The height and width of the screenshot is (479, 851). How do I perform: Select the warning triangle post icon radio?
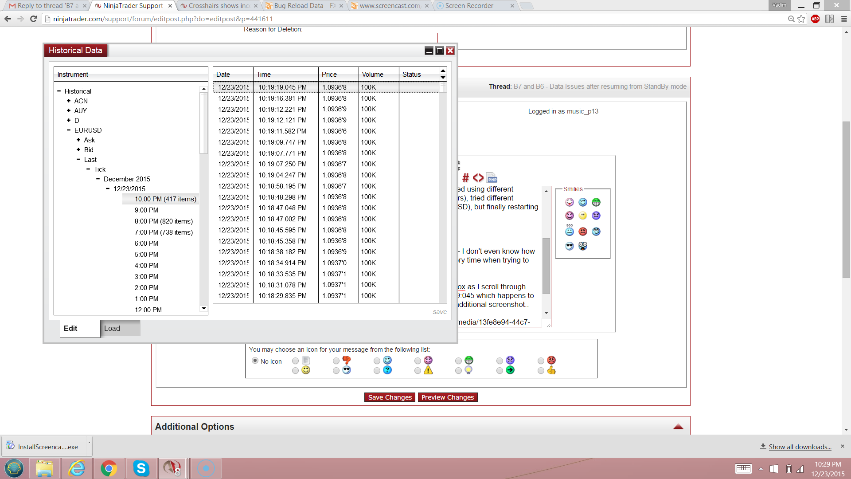[x=418, y=371]
